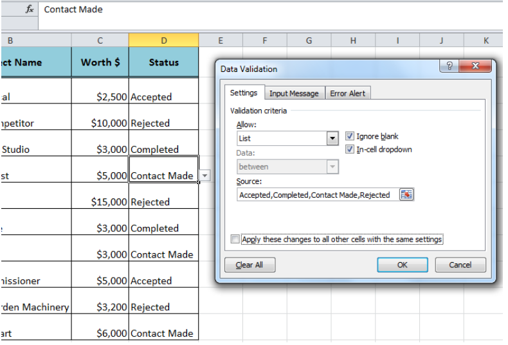Click the Clear All button
The width and height of the screenshot is (508, 345).
(249, 265)
